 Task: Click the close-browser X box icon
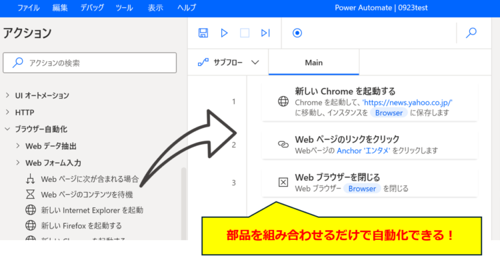point(283,182)
